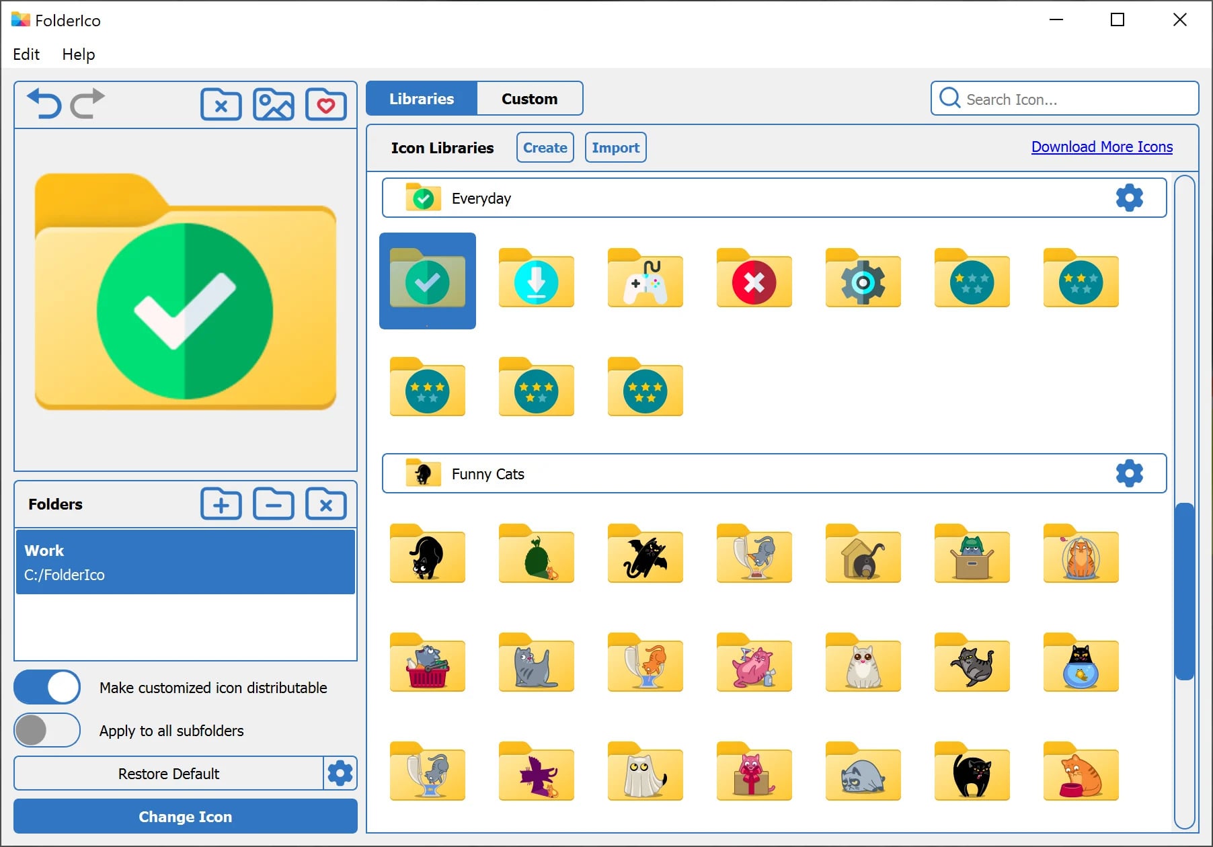Click the image picture icon in toolbar
The image size is (1213, 847).
274,105
